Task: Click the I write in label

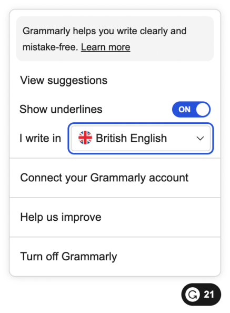Action: click(x=40, y=138)
